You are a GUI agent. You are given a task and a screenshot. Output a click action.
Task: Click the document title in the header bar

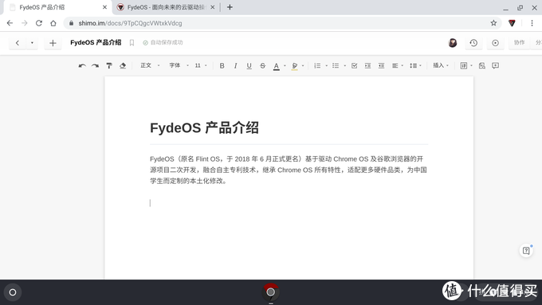(x=96, y=42)
